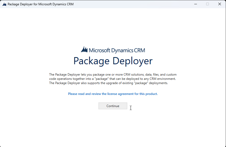Click description line starting "The Package Deployer also"
Image resolution: width=226 pixels, height=147 pixels.
[x=109, y=83]
